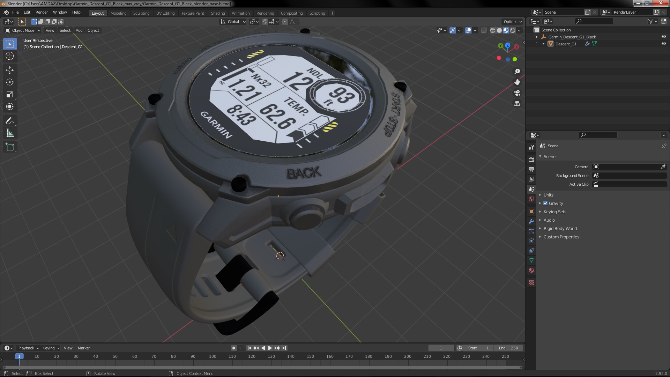
Task: Expand the Units panel
Action: tap(548, 195)
